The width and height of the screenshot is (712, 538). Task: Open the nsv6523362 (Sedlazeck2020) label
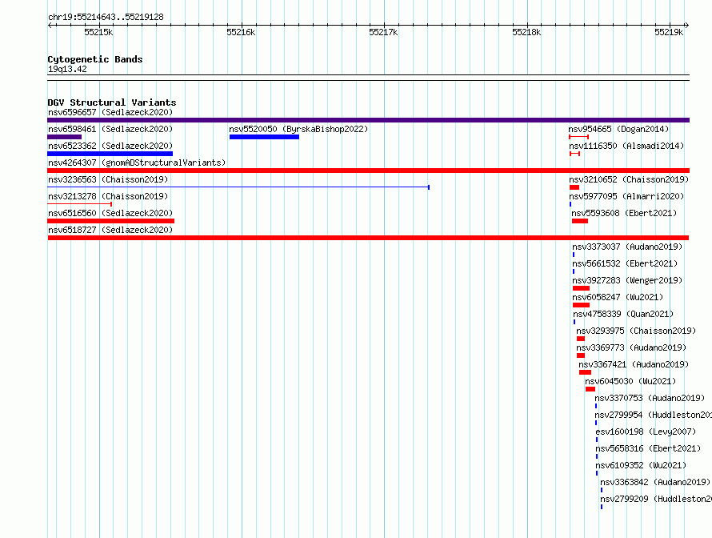(110, 146)
